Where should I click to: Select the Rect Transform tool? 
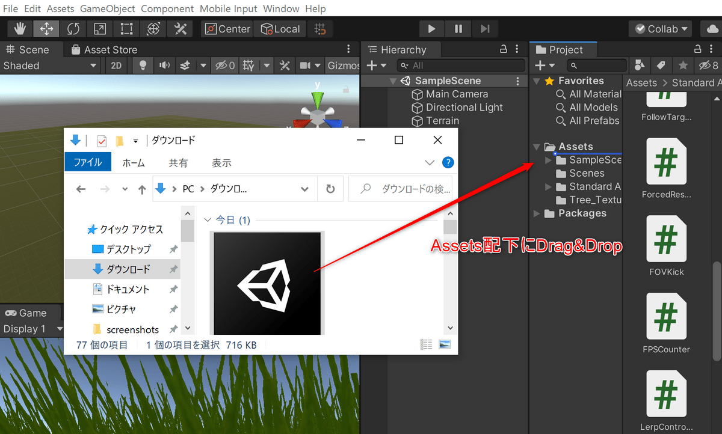tap(126, 29)
